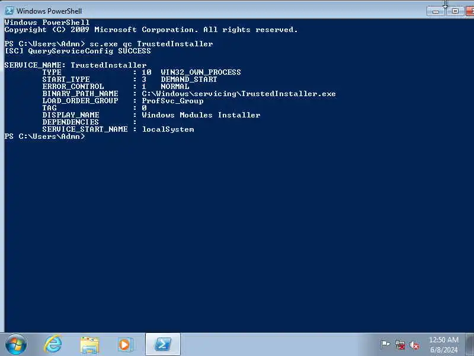Open the Windows Start menu orb
This screenshot has width=474, height=356.
(x=16, y=345)
